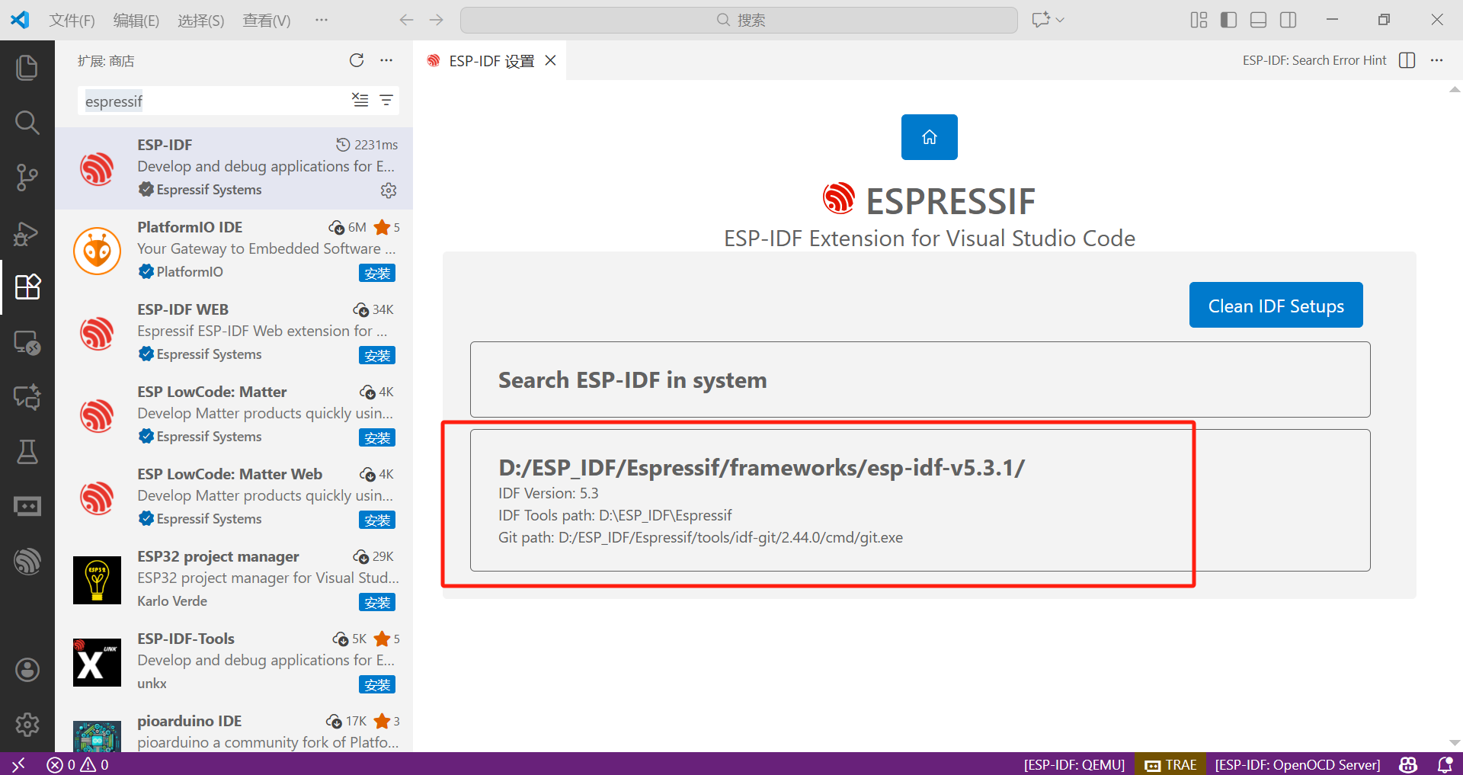Open the Copilot status icon in status bar
Image resolution: width=1463 pixels, height=775 pixels.
tap(1408, 764)
